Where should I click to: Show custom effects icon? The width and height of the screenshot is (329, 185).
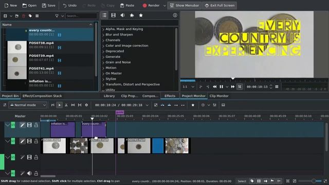pos(132,15)
